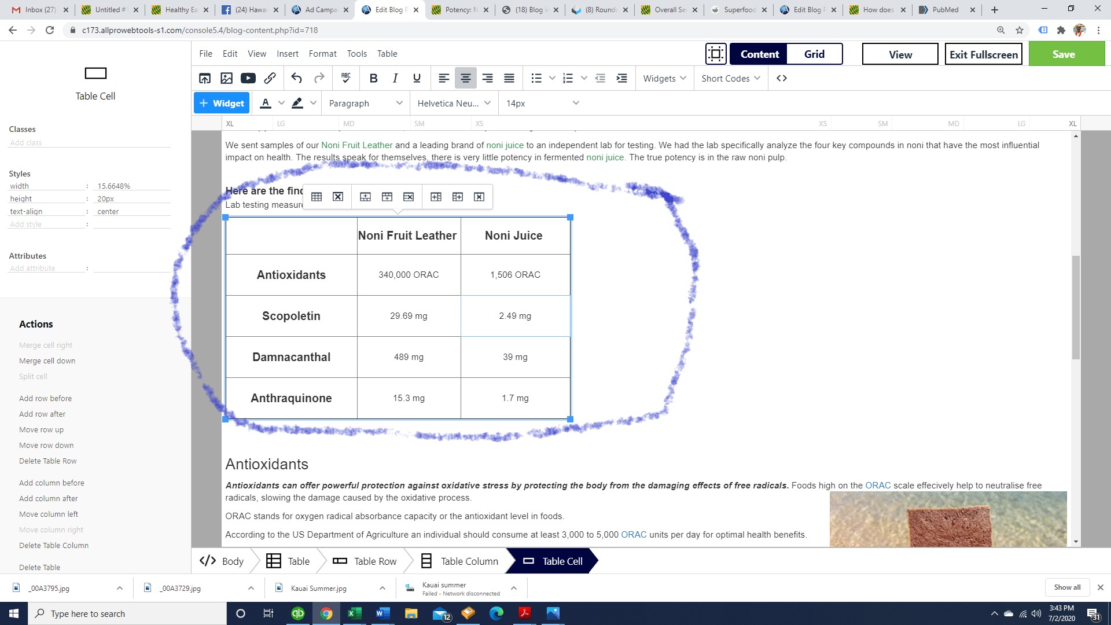The image size is (1111, 625).
Task: Switch to Grid mode
Action: pos(814,54)
